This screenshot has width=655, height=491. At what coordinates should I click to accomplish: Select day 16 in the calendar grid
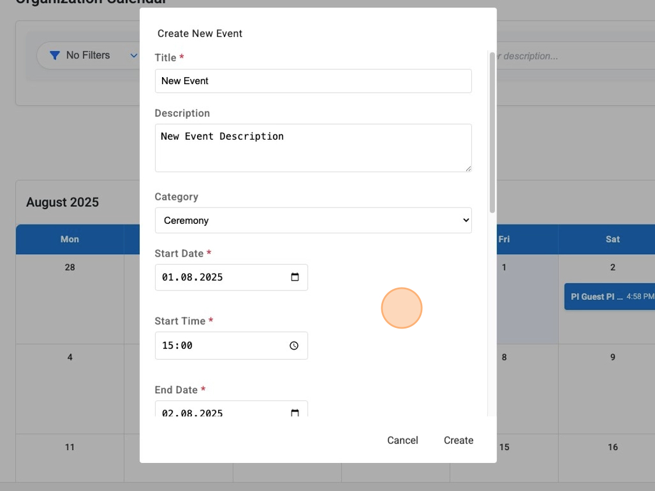pos(612,447)
